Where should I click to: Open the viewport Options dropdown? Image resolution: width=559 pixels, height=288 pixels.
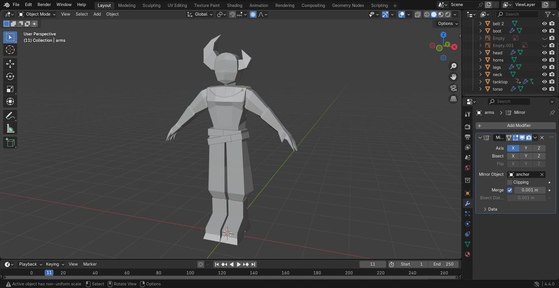point(448,23)
